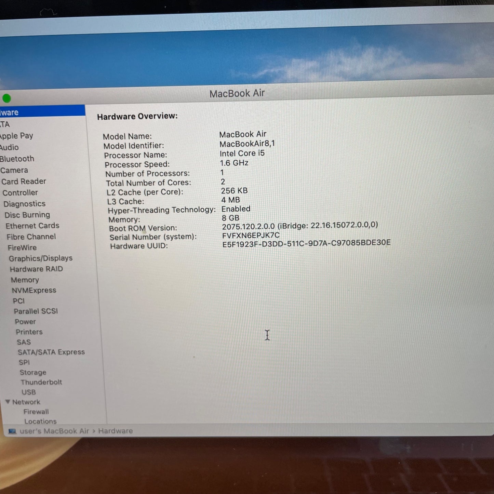The width and height of the screenshot is (494, 494).
Task: Click the computer icon in path bar
Action: (x=12, y=431)
